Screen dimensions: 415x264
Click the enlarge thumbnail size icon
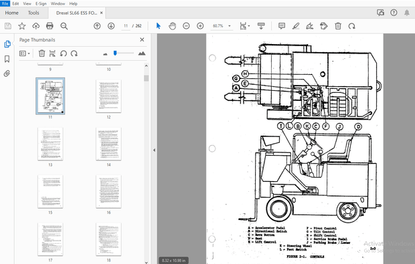[x=142, y=53]
